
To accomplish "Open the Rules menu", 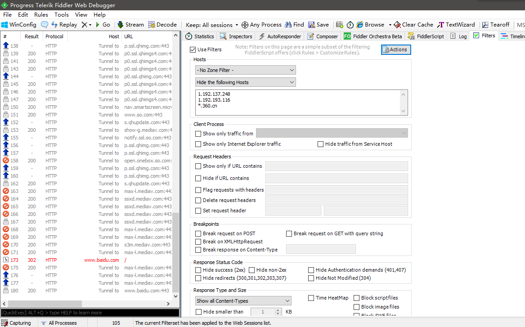I will [x=41, y=15].
